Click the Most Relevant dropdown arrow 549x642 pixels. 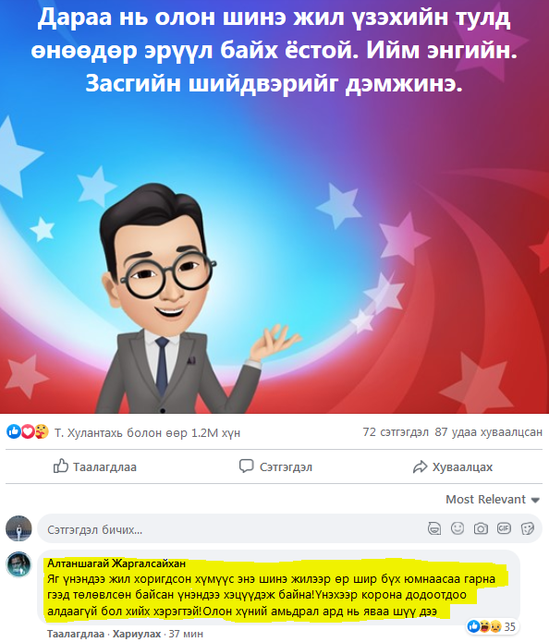point(535,500)
